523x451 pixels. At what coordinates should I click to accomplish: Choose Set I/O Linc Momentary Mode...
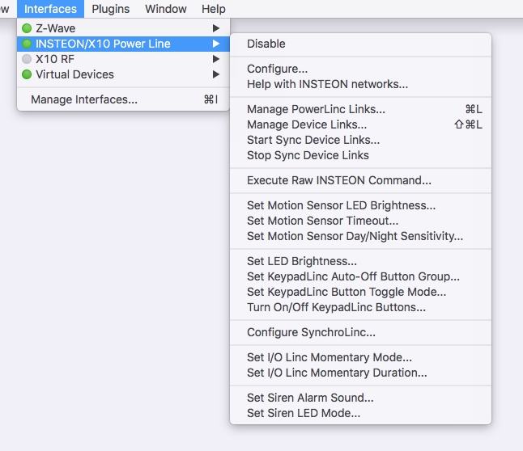[360, 357]
